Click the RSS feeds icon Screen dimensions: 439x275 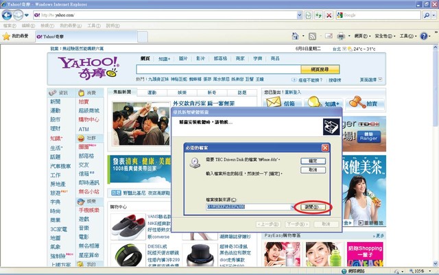click(x=312, y=36)
